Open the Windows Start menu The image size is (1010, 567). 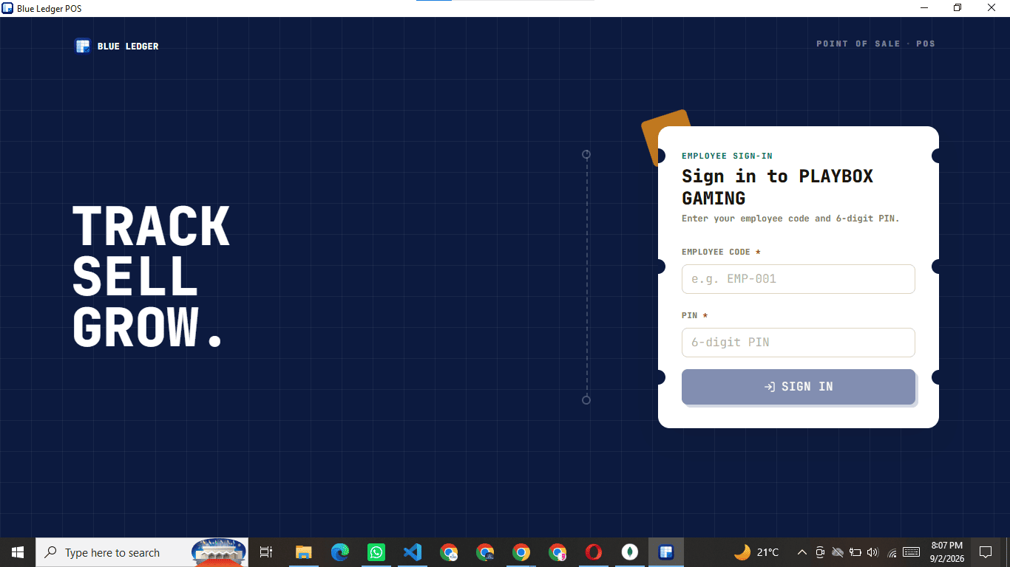click(18, 552)
